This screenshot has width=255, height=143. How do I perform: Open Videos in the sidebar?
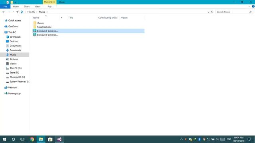pyautogui.click(x=13, y=64)
